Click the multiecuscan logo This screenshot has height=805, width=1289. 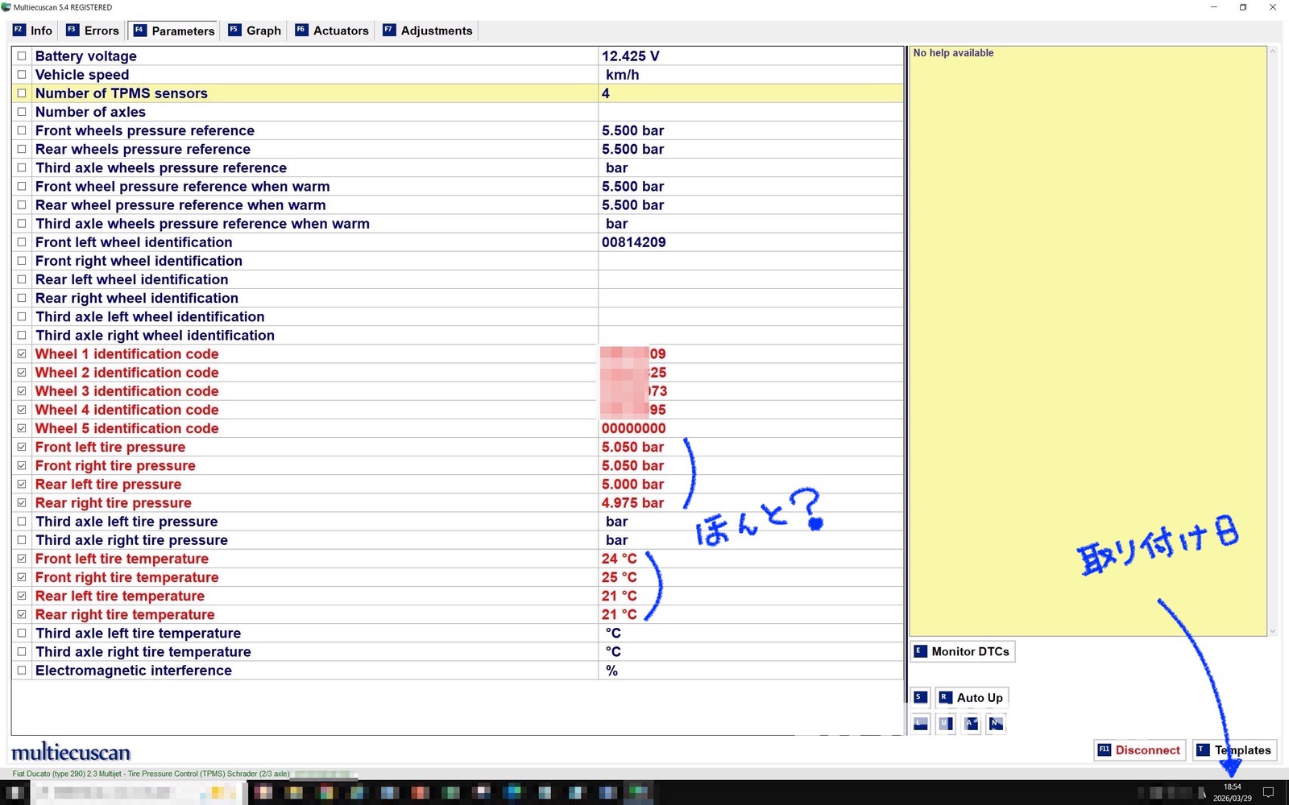pyautogui.click(x=71, y=752)
